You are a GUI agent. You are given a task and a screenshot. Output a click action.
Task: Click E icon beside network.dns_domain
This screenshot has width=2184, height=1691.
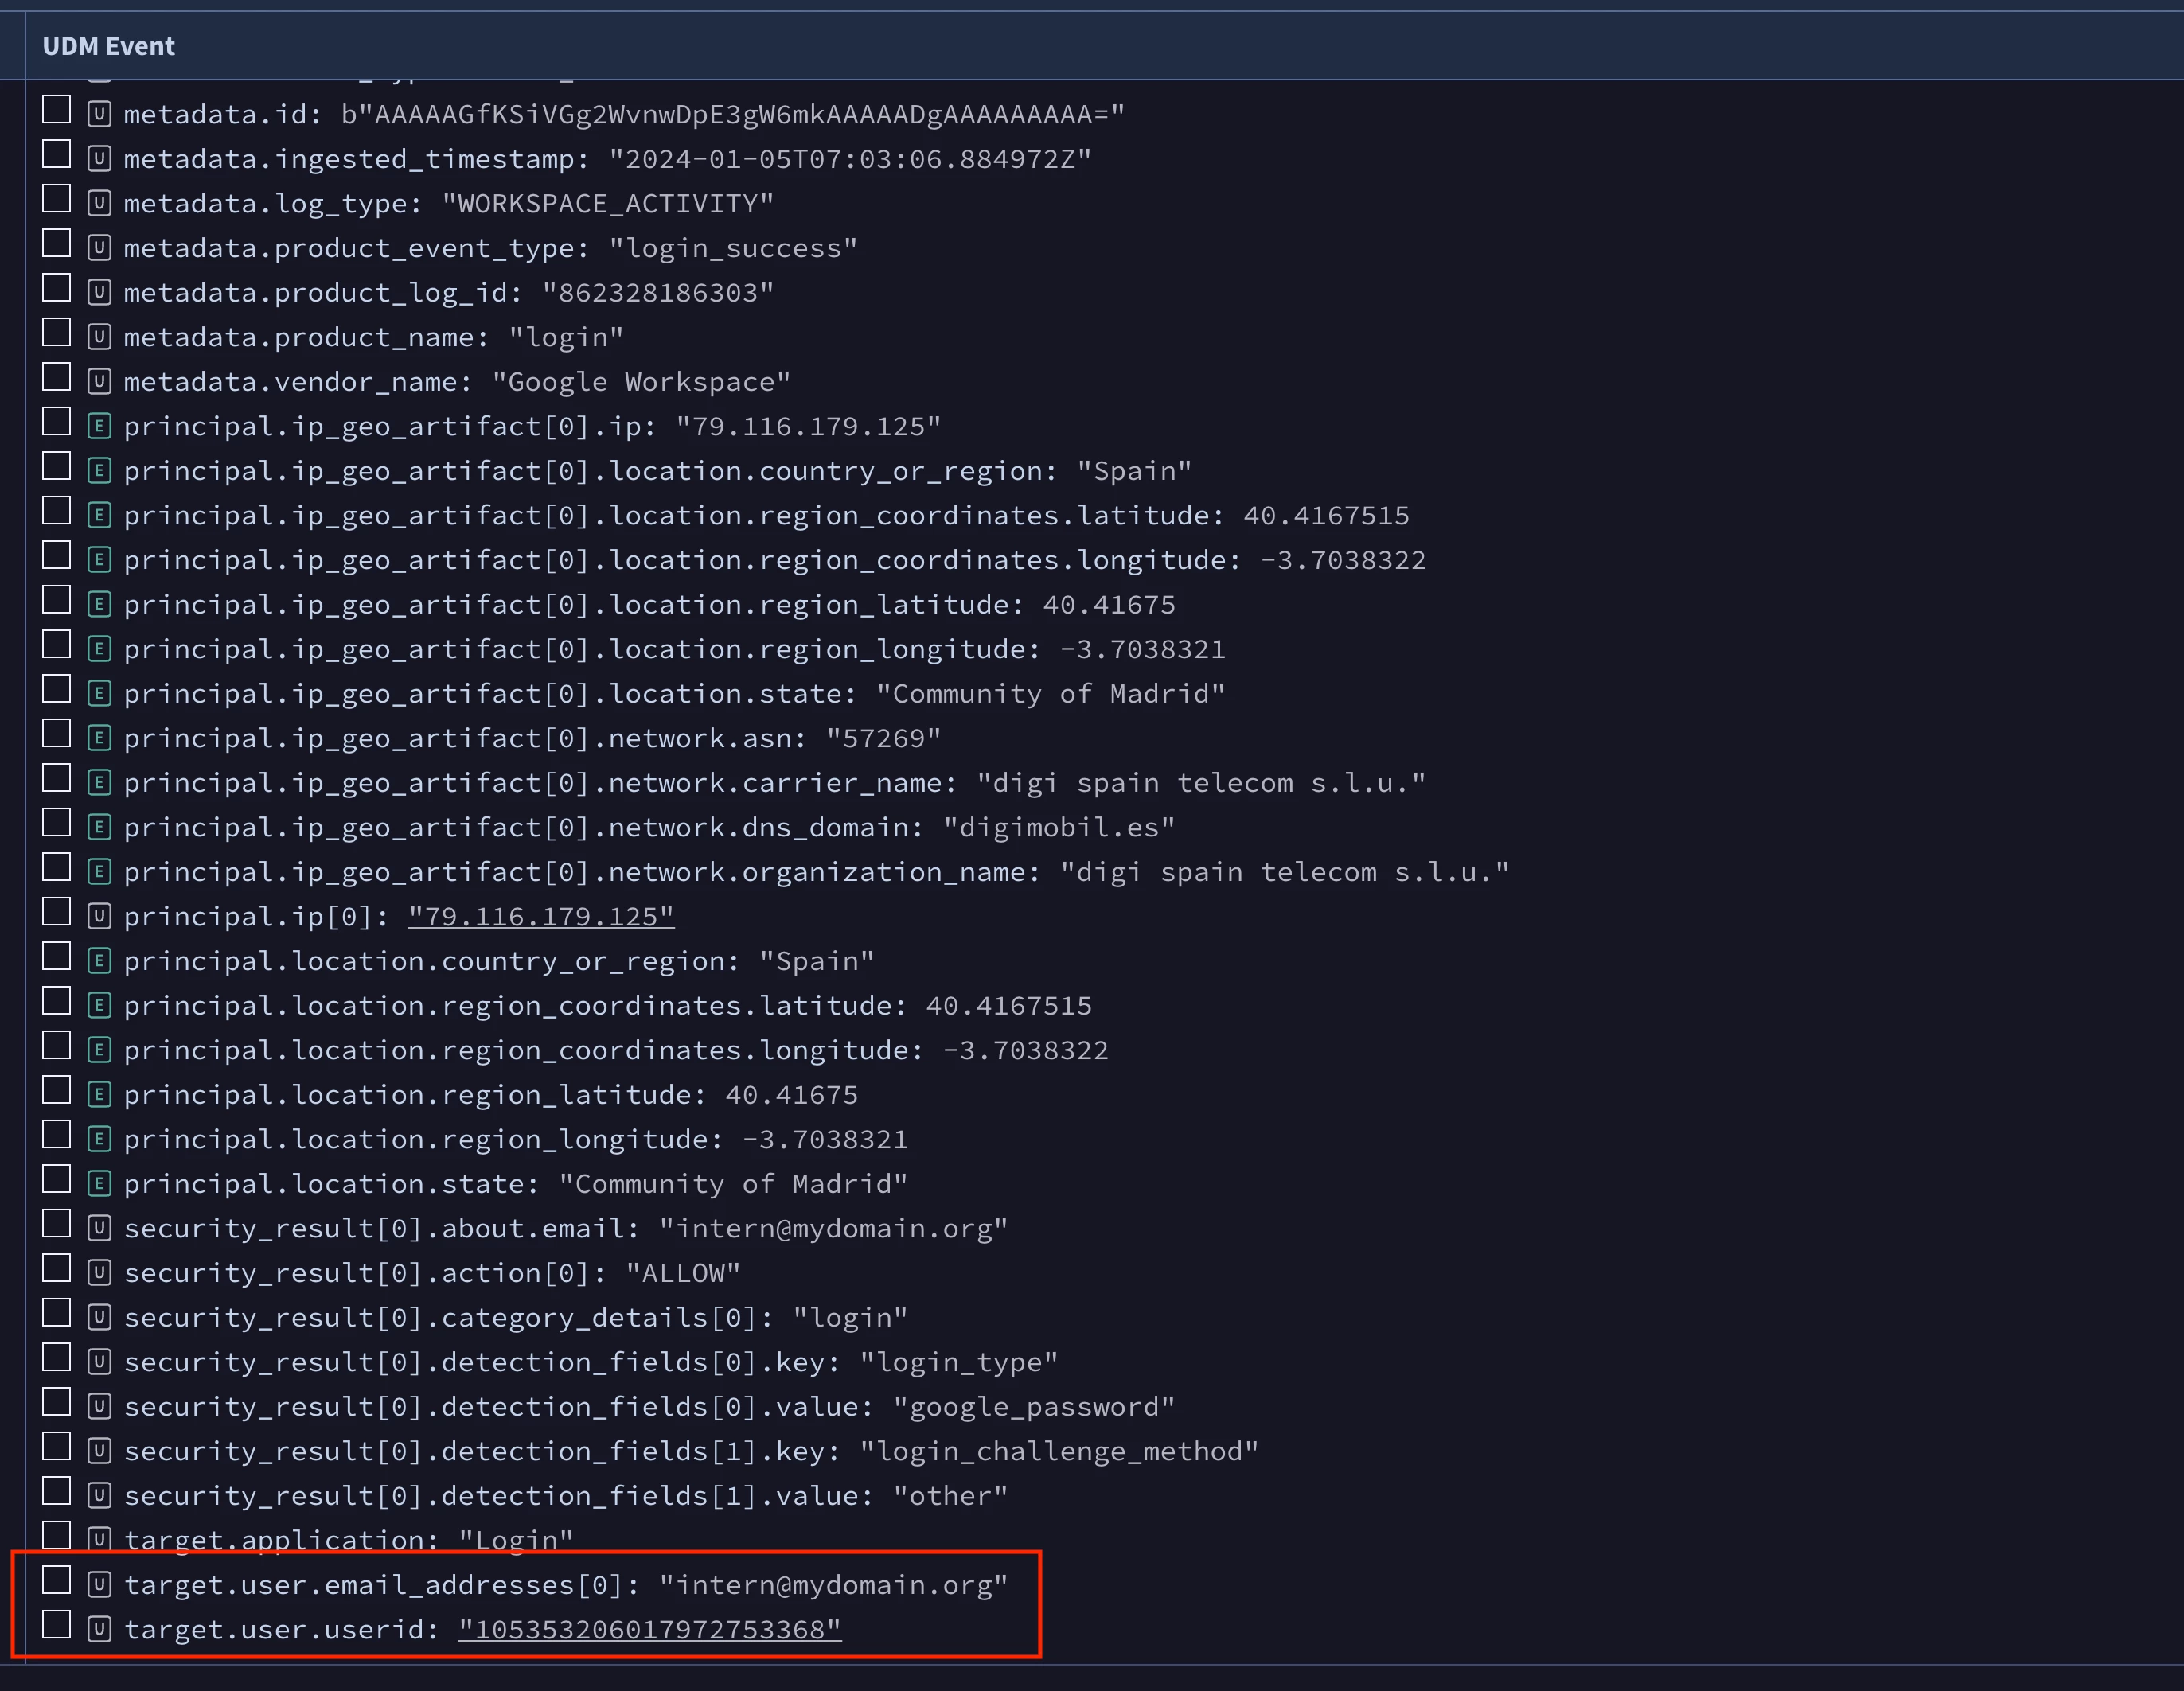(99, 827)
